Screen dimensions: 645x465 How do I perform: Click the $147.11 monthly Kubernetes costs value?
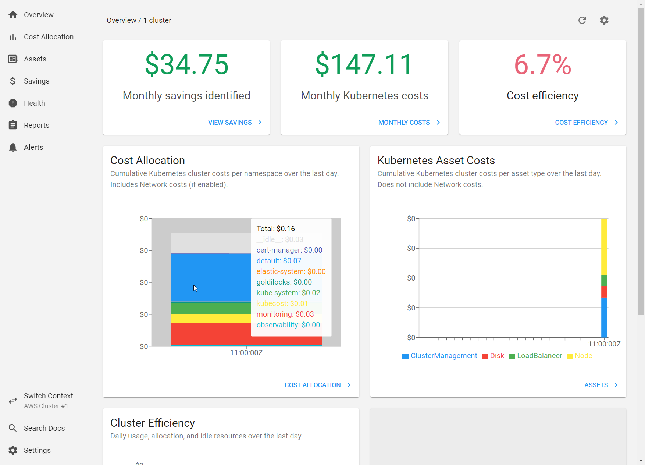(x=364, y=65)
